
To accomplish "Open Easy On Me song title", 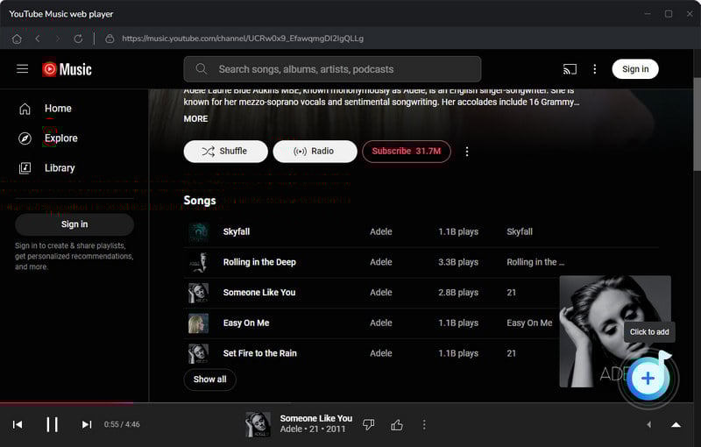I will coord(246,323).
